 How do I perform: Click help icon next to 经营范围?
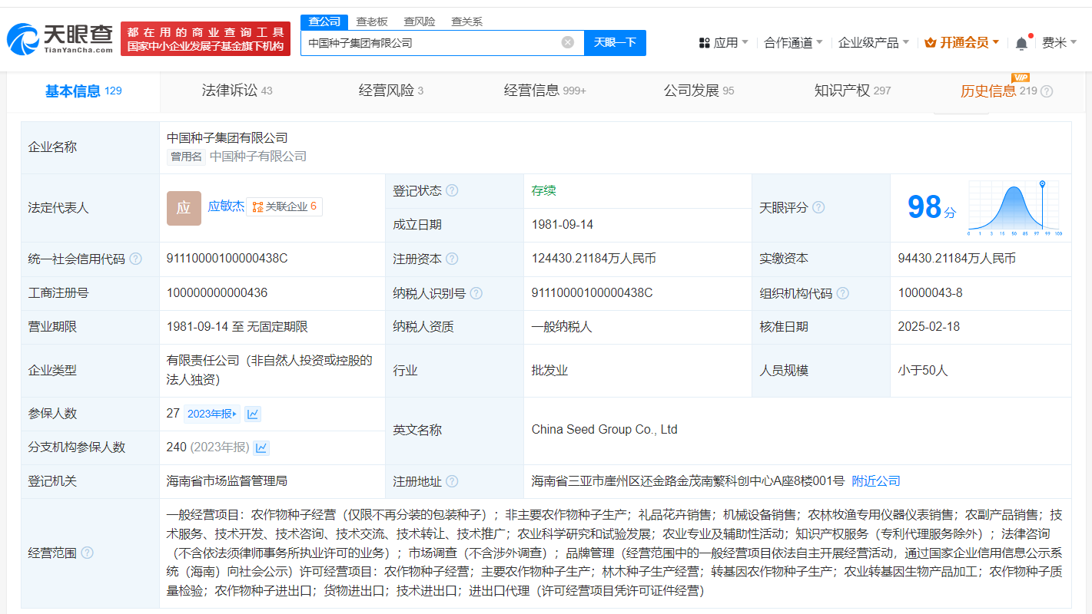point(88,553)
